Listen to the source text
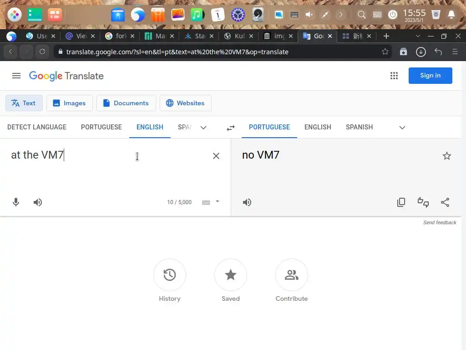Viewport: 466px width, 350px height. [38, 202]
